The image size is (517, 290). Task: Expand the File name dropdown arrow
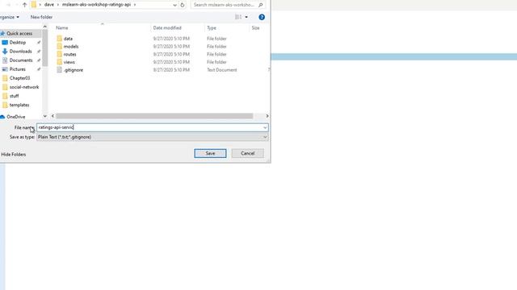(265, 127)
